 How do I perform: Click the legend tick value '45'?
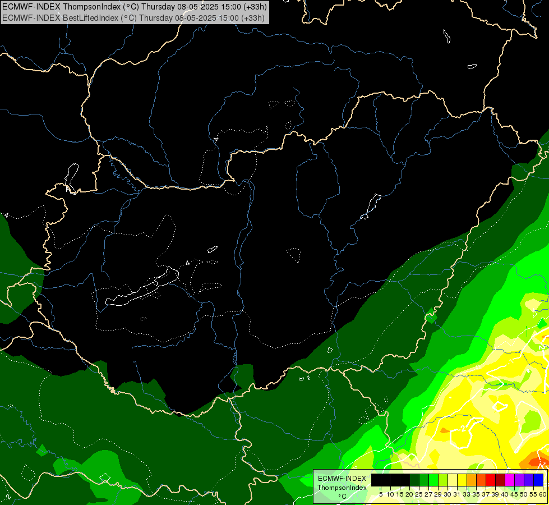[x=514, y=494]
